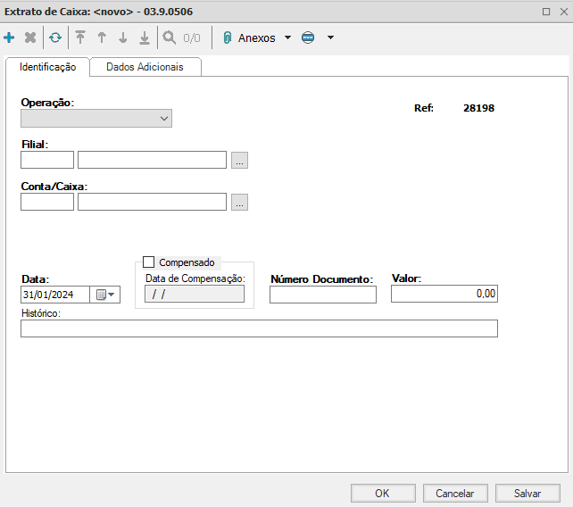Open Filial lookup ellipsis button
Image resolution: width=573 pixels, height=507 pixels.
pyautogui.click(x=239, y=161)
